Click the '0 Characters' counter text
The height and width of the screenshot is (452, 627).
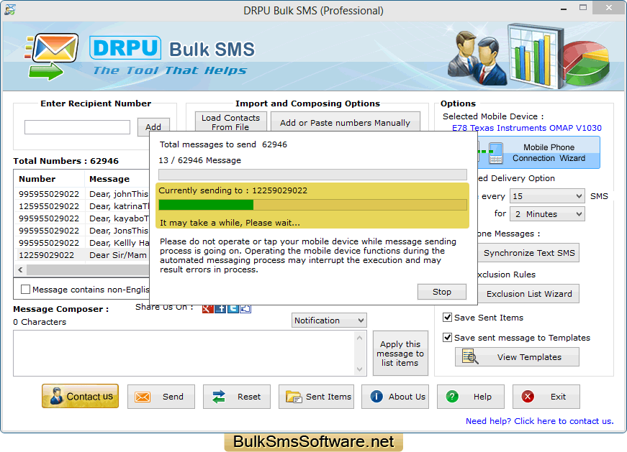40,322
